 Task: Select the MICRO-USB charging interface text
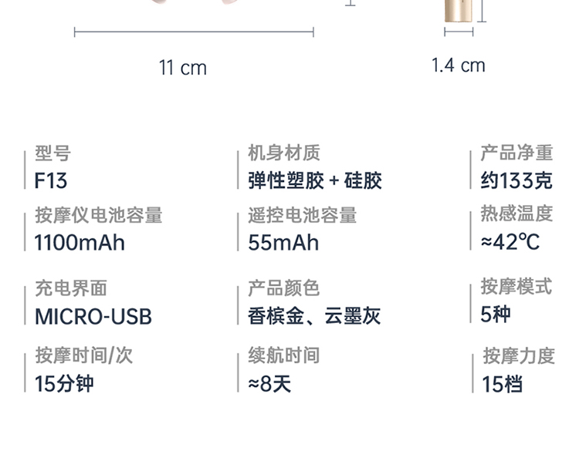[93, 316]
